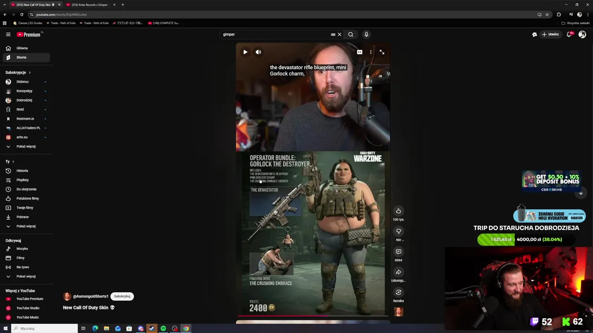
Task: Open the short's three-dot options menu
Action: (371, 52)
